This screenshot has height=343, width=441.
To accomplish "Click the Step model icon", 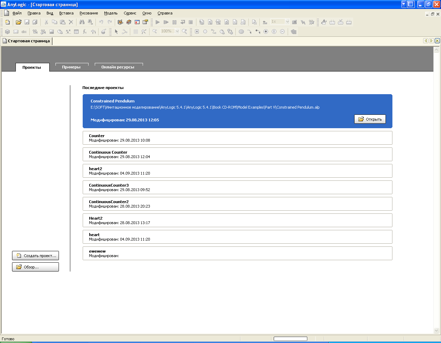I will click(166, 22).
